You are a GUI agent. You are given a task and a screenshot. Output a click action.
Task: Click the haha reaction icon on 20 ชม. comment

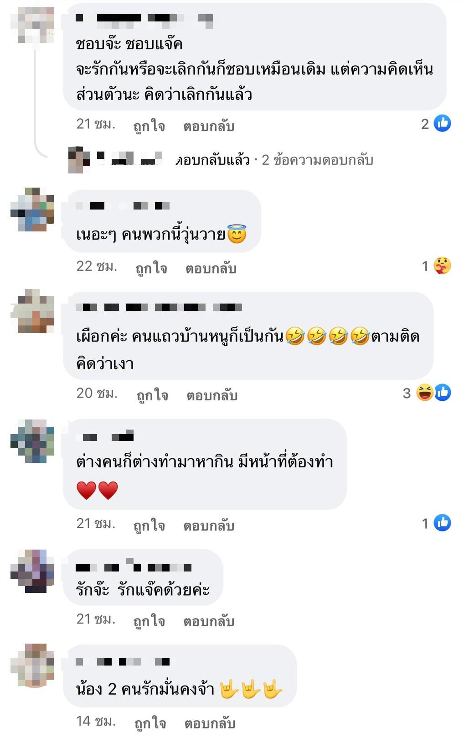(x=425, y=393)
